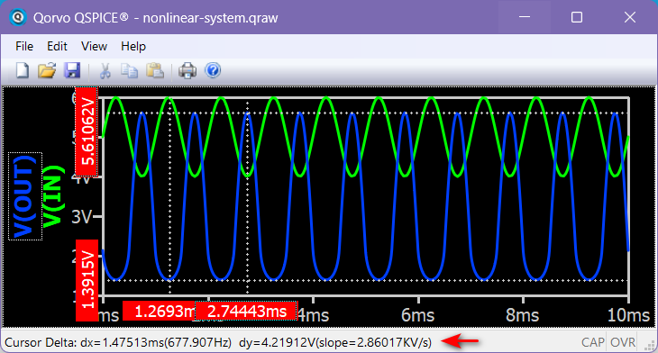
Task: Select the green V(IN) trace label
Action: click(54, 196)
